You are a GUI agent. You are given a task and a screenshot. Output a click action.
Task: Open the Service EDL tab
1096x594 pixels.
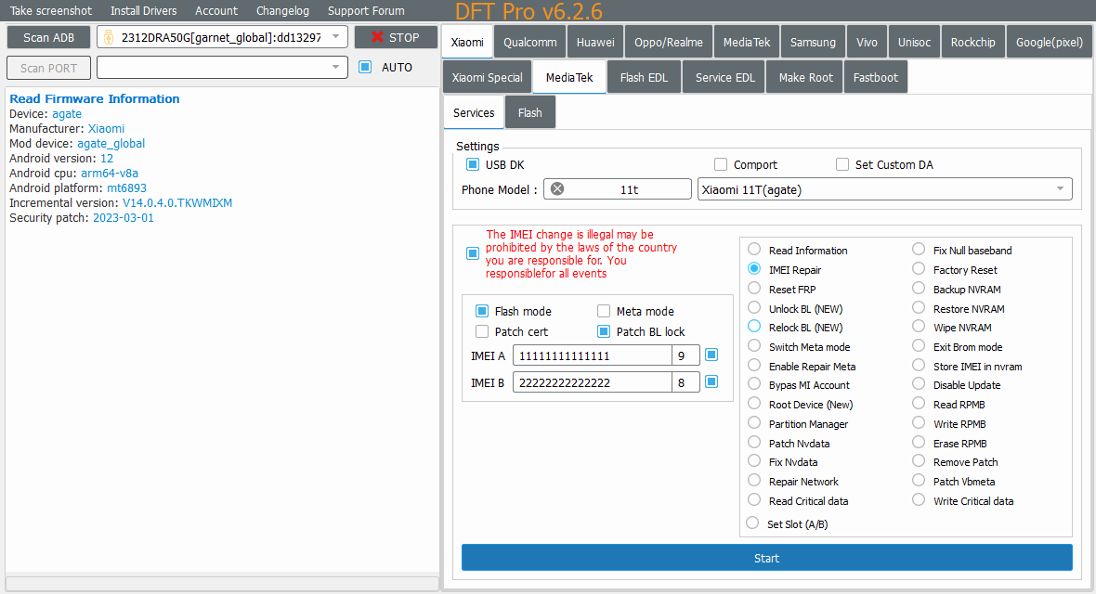coord(724,77)
